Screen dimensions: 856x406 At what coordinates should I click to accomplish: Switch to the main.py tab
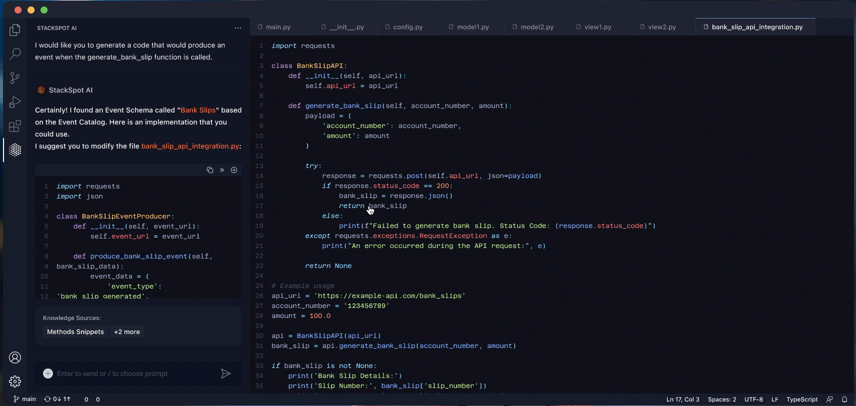click(278, 27)
